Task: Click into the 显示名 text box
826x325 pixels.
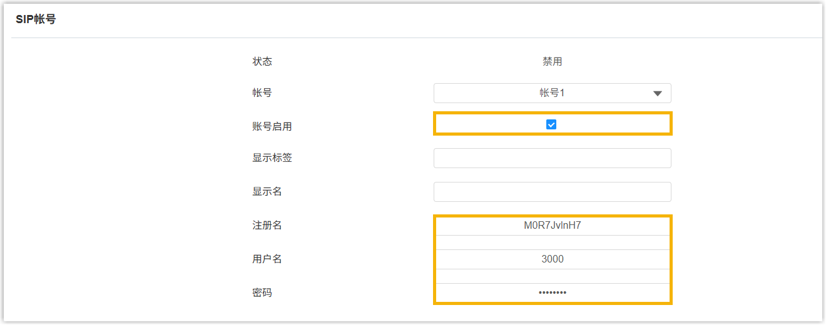Action: click(552, 192)
